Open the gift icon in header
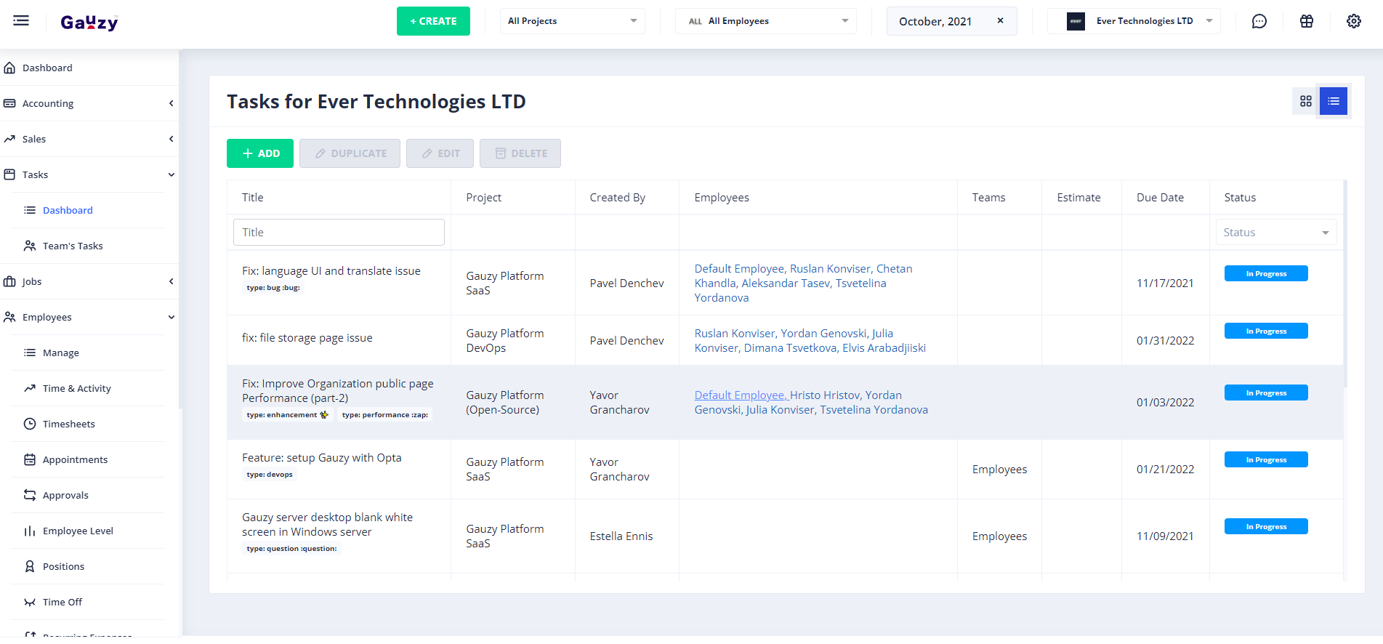1383x644 pixels. pos(1307,21)
